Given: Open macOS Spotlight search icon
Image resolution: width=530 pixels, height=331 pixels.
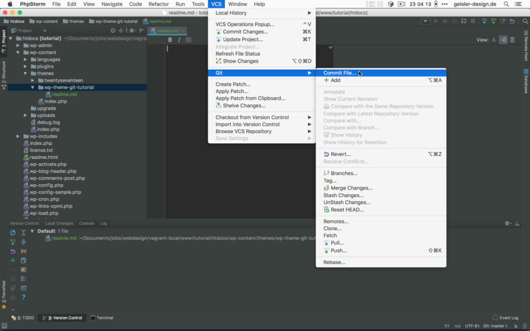Looking at the screenshot, I should [x=506, y=4].
